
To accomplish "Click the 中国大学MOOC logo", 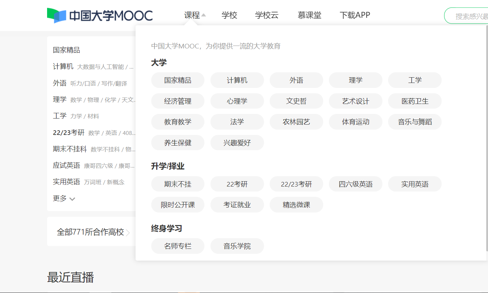I will [x=100, y=15].
